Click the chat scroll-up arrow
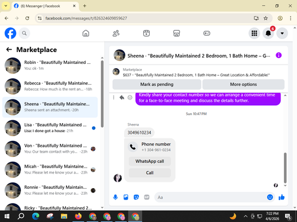 (285, 95)
